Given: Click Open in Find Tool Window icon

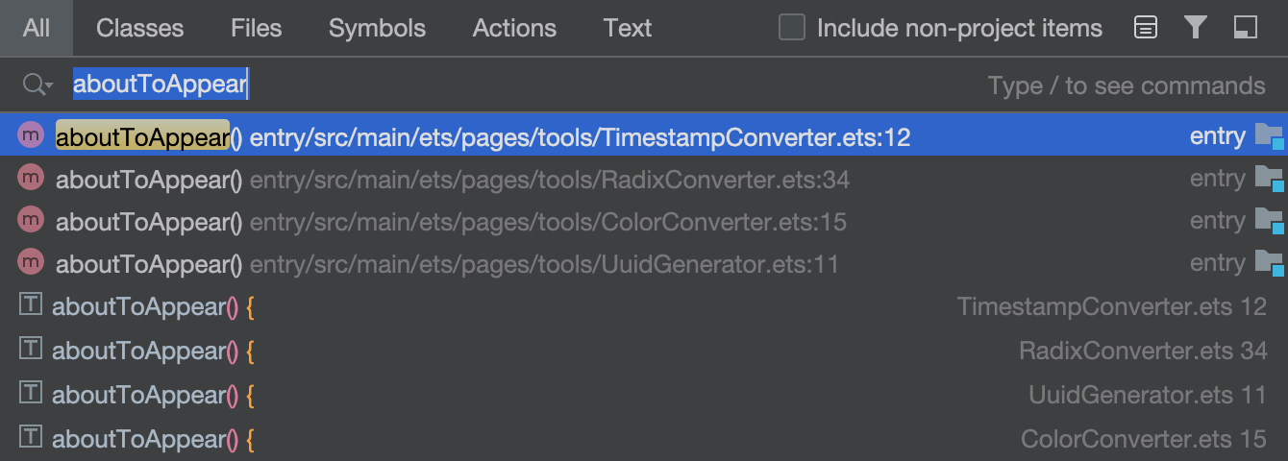Looking at the screenshot, I should click(1246, 28).
